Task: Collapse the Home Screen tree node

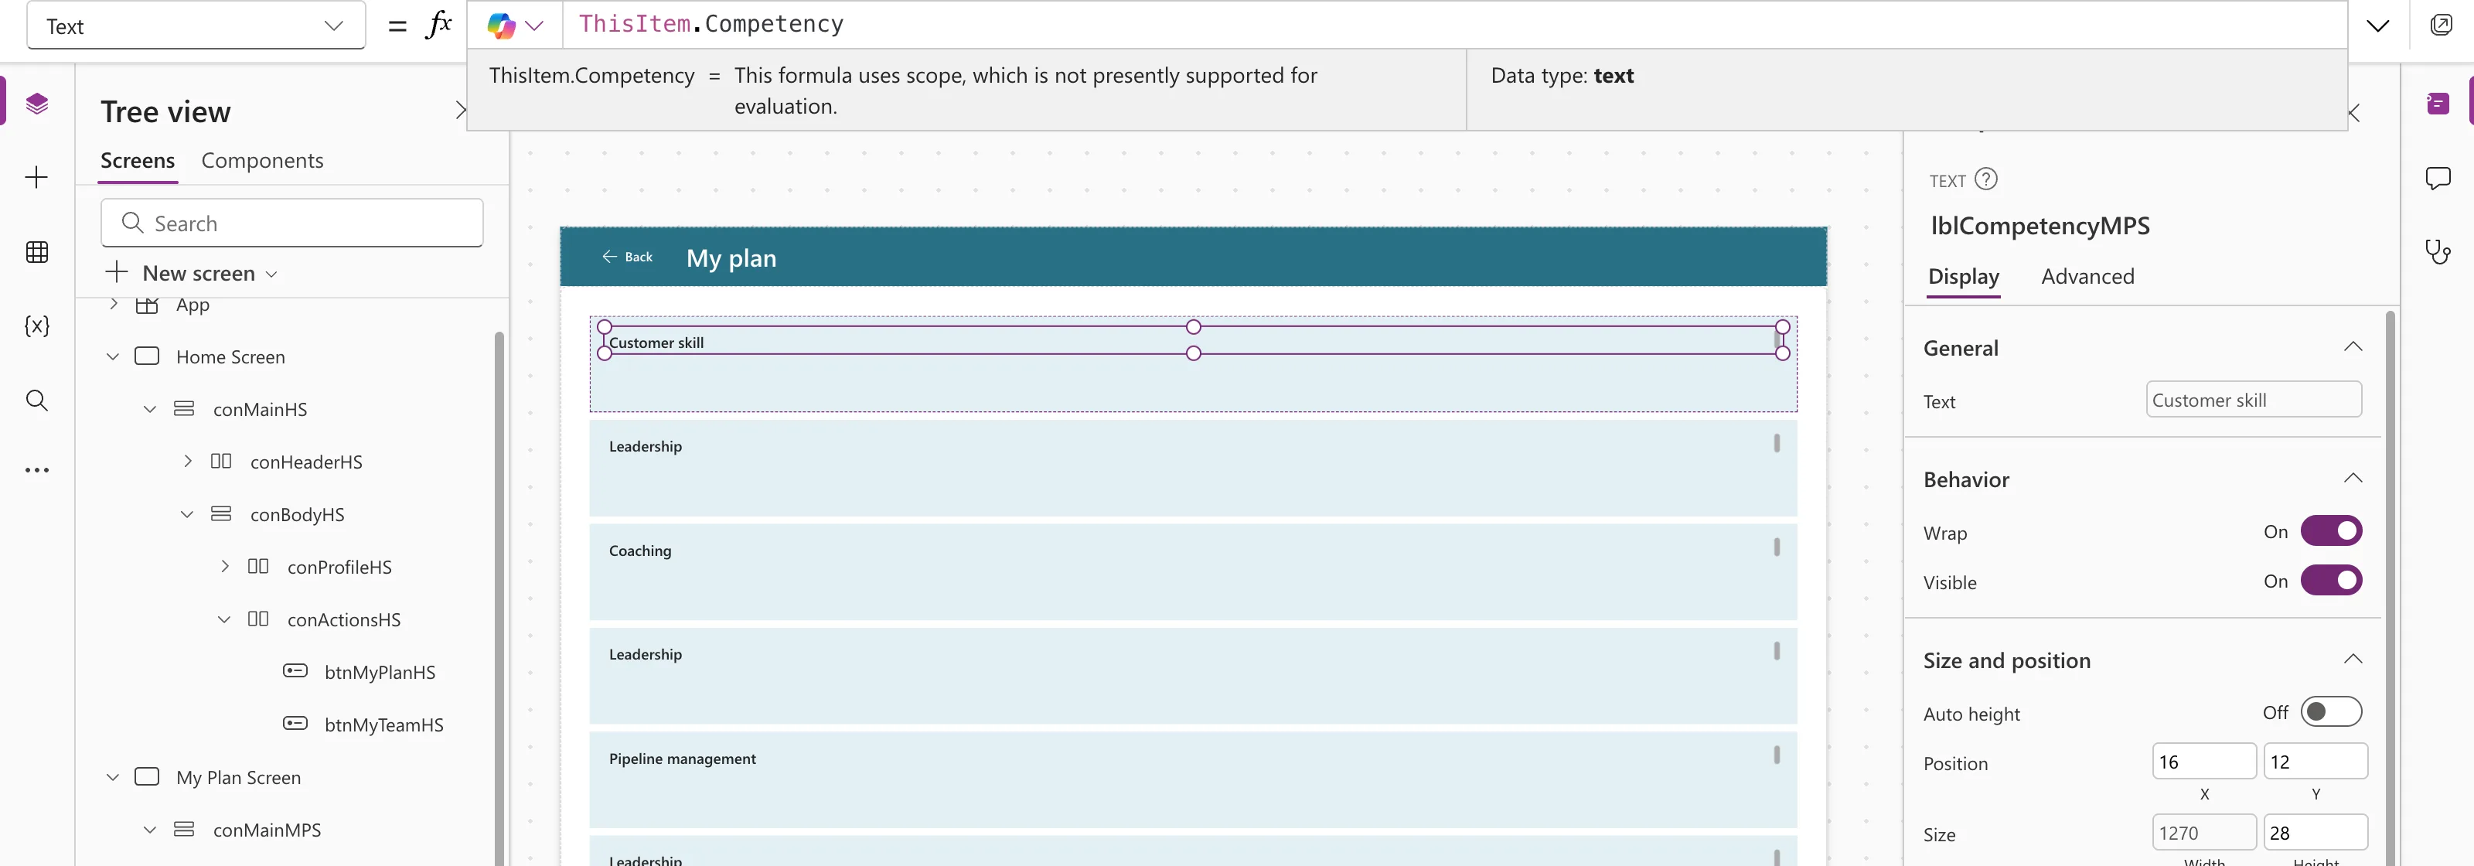Action: pos(112,356)
